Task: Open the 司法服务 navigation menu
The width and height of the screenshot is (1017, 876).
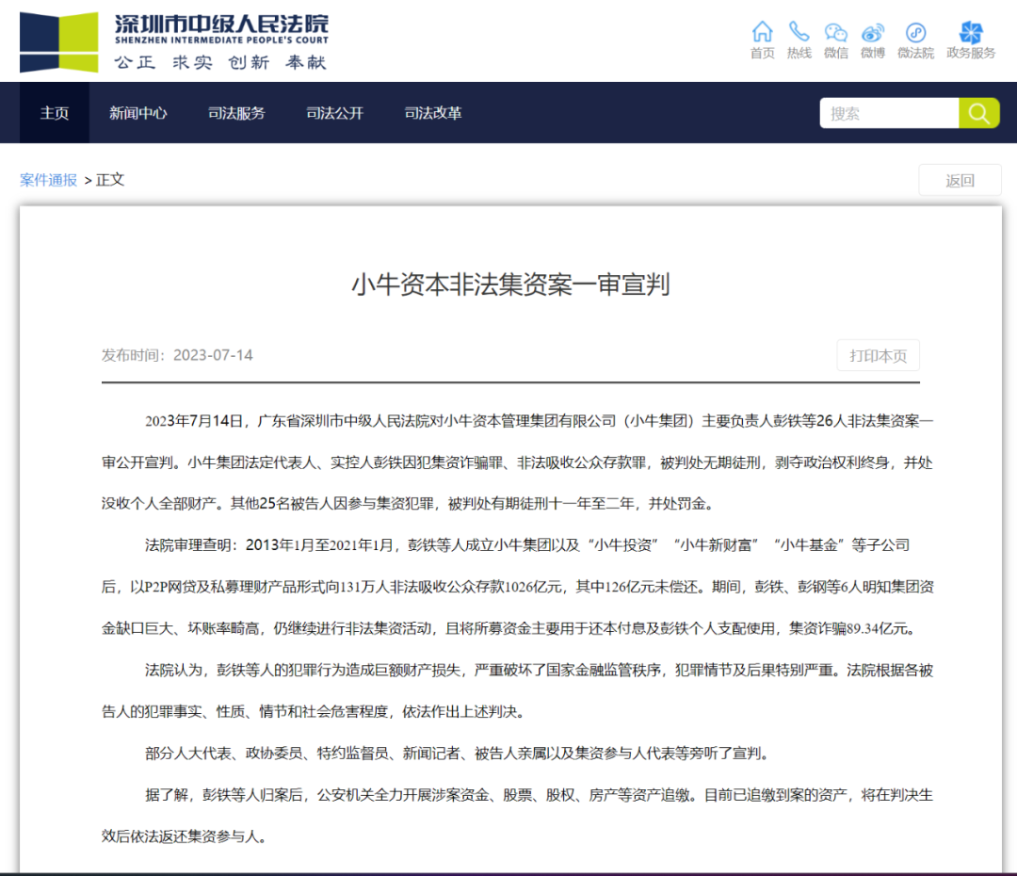Action: coord(236,113)
